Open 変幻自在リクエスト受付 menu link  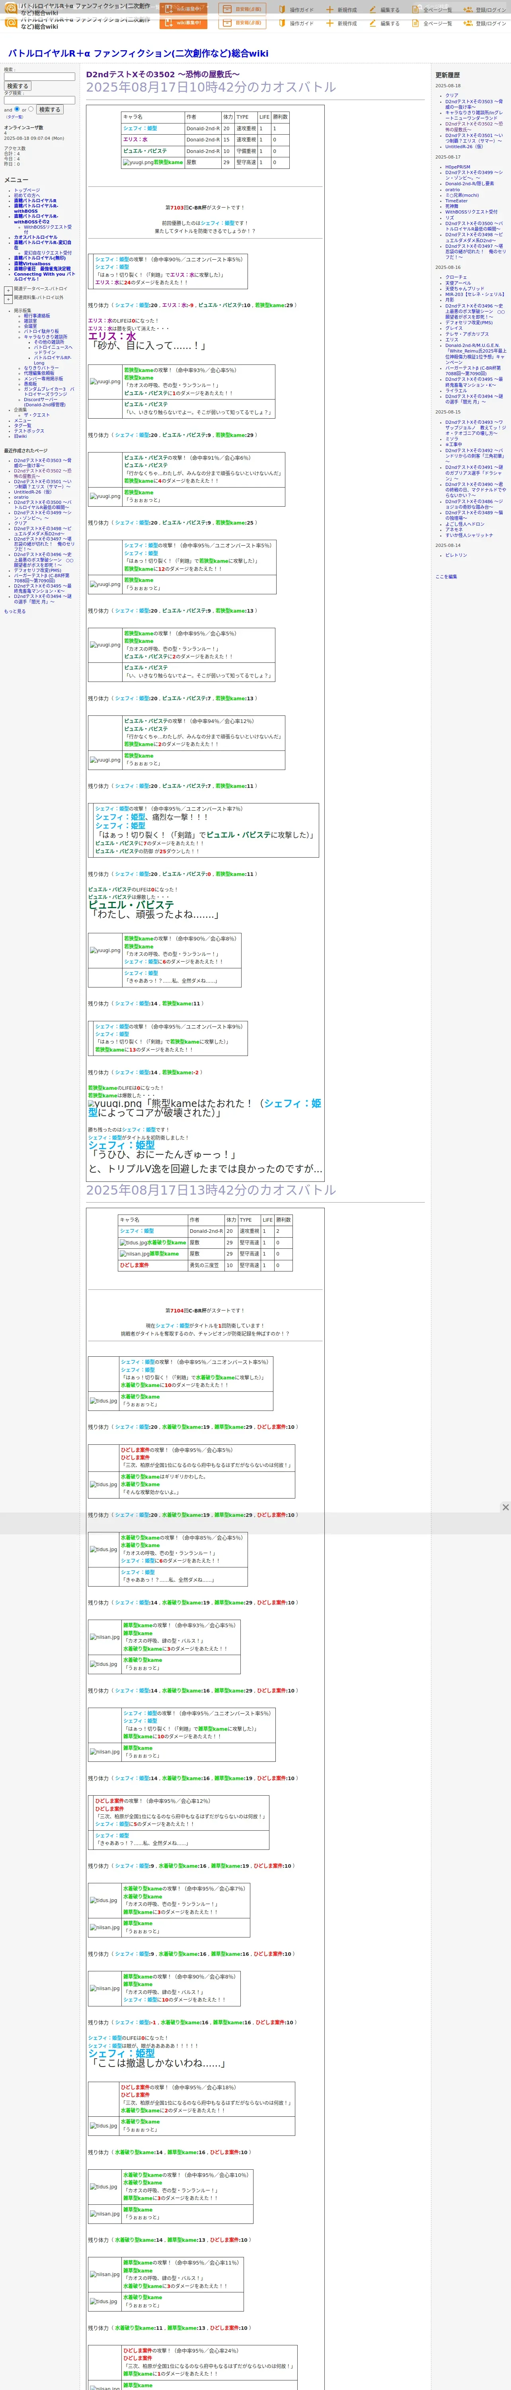tap(47, 253)
